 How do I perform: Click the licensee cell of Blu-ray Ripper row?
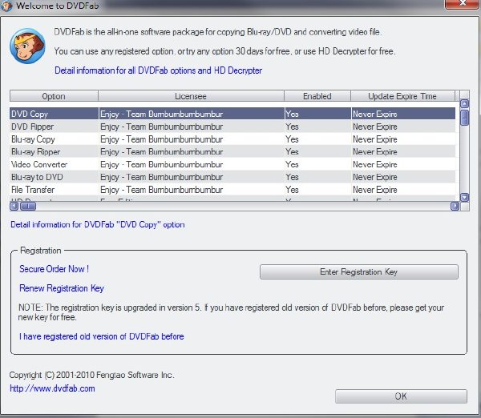click(192, 151)
